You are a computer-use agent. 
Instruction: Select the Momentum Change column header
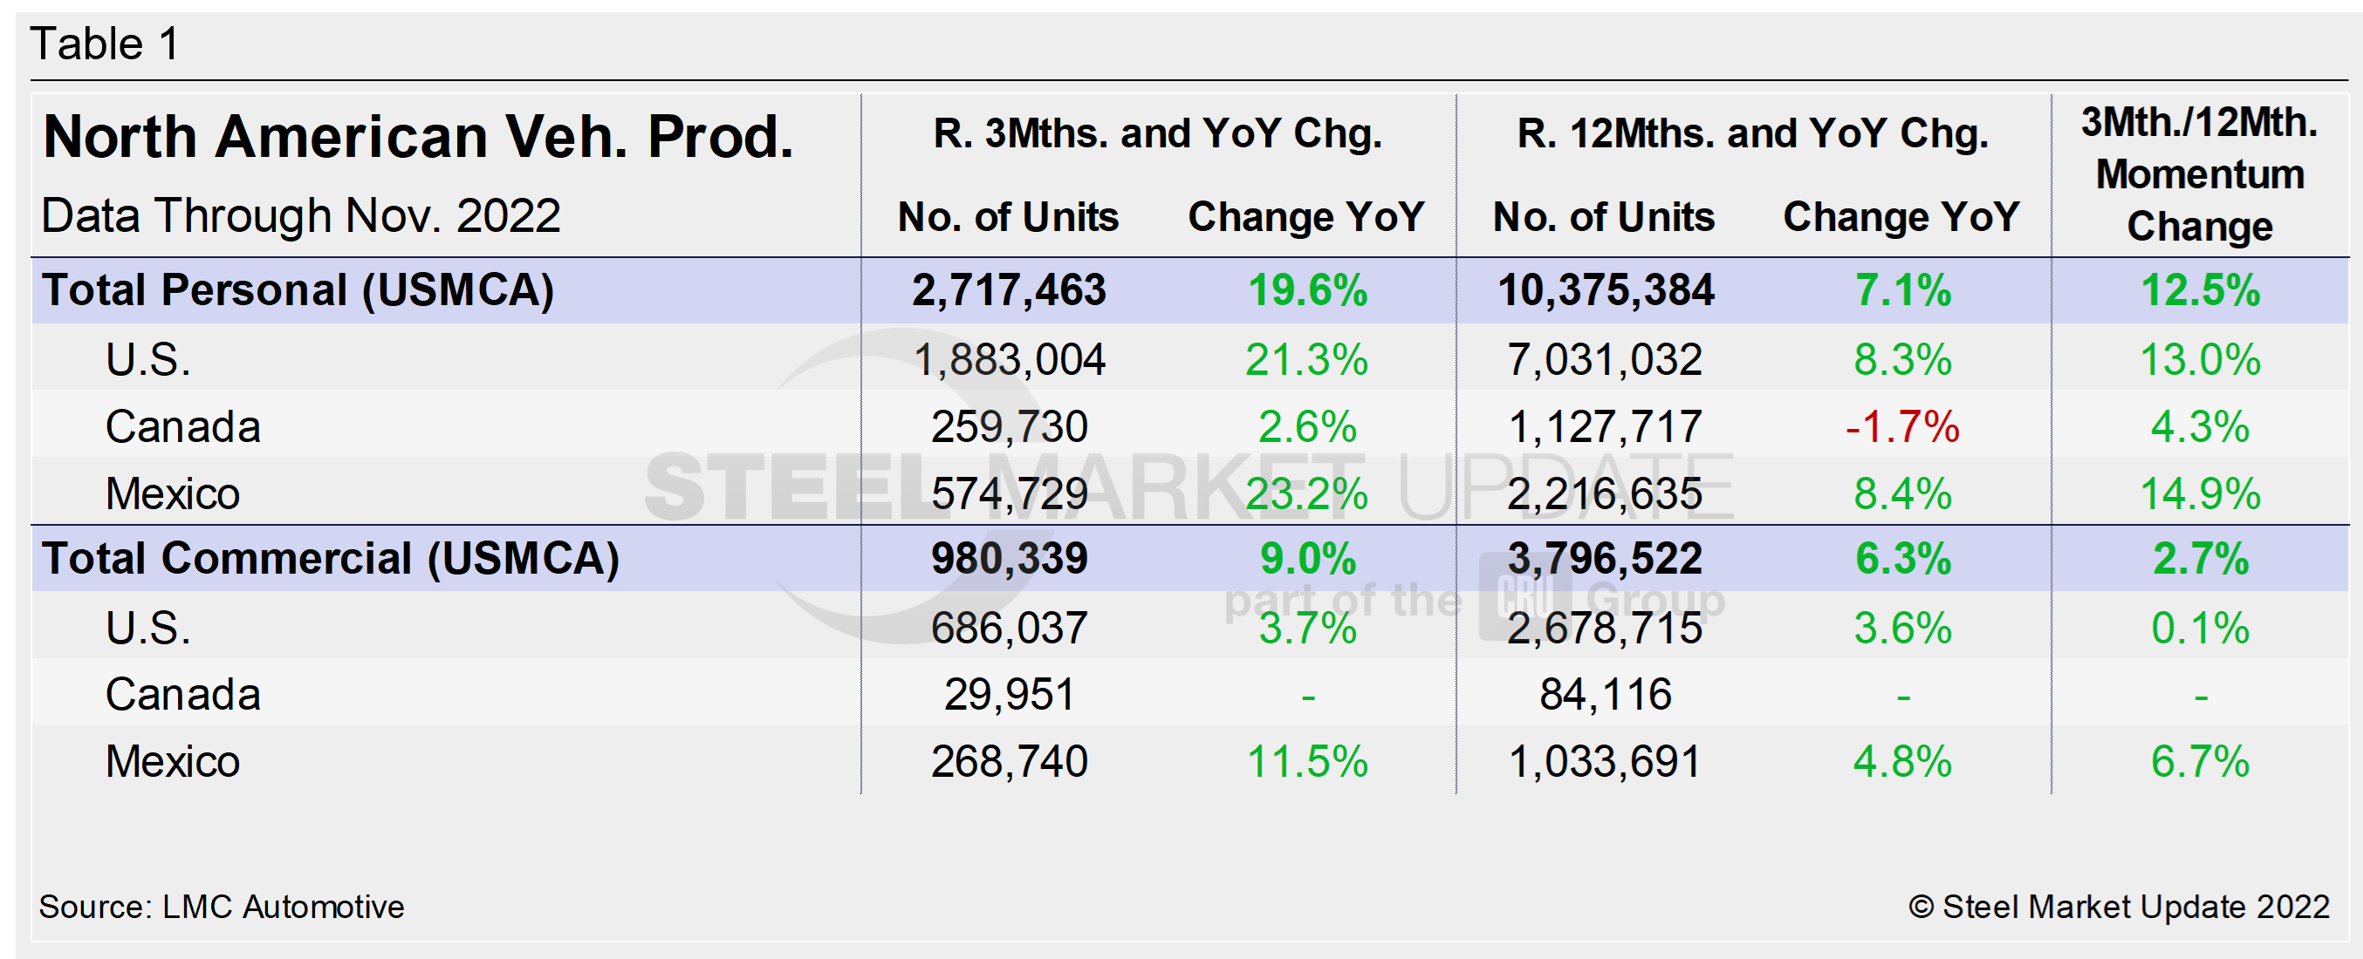(2200, 174)
